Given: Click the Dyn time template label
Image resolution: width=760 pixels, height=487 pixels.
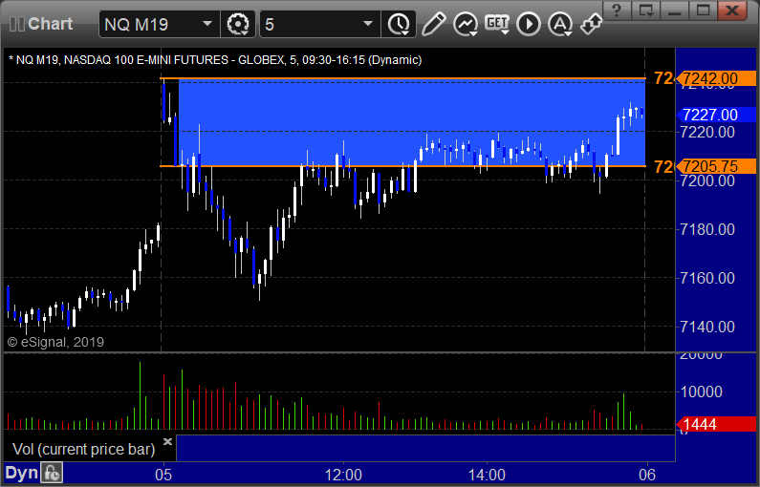Looking at the screenshot, I should (x=21, y=473).
